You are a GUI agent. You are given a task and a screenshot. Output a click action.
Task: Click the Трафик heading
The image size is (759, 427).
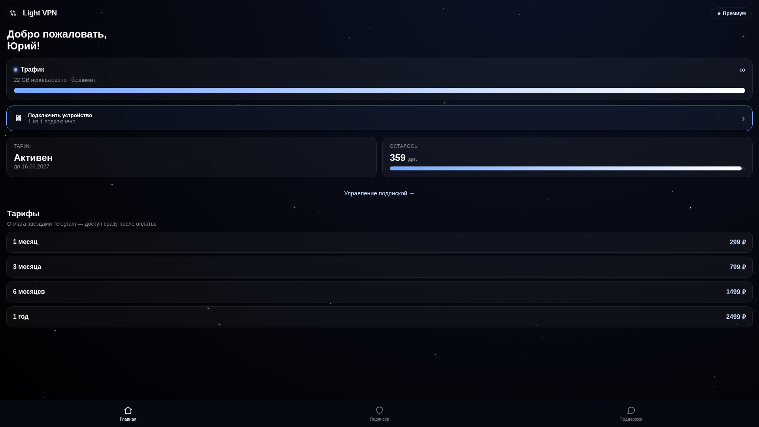tap(32, 70)
